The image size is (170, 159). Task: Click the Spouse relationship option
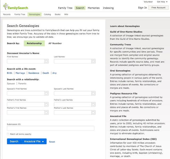click(x=11, y=84)
